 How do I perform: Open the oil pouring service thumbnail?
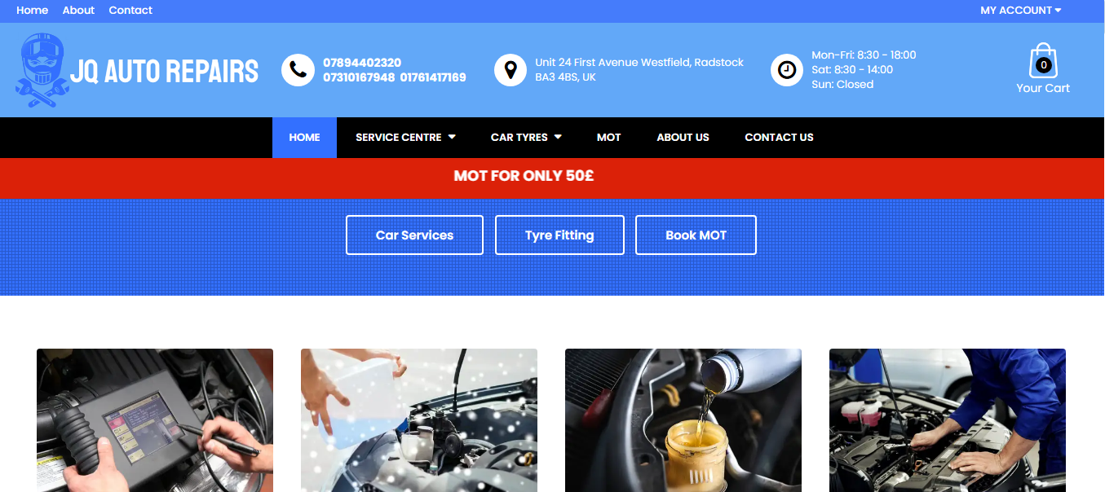pos(683,420)
